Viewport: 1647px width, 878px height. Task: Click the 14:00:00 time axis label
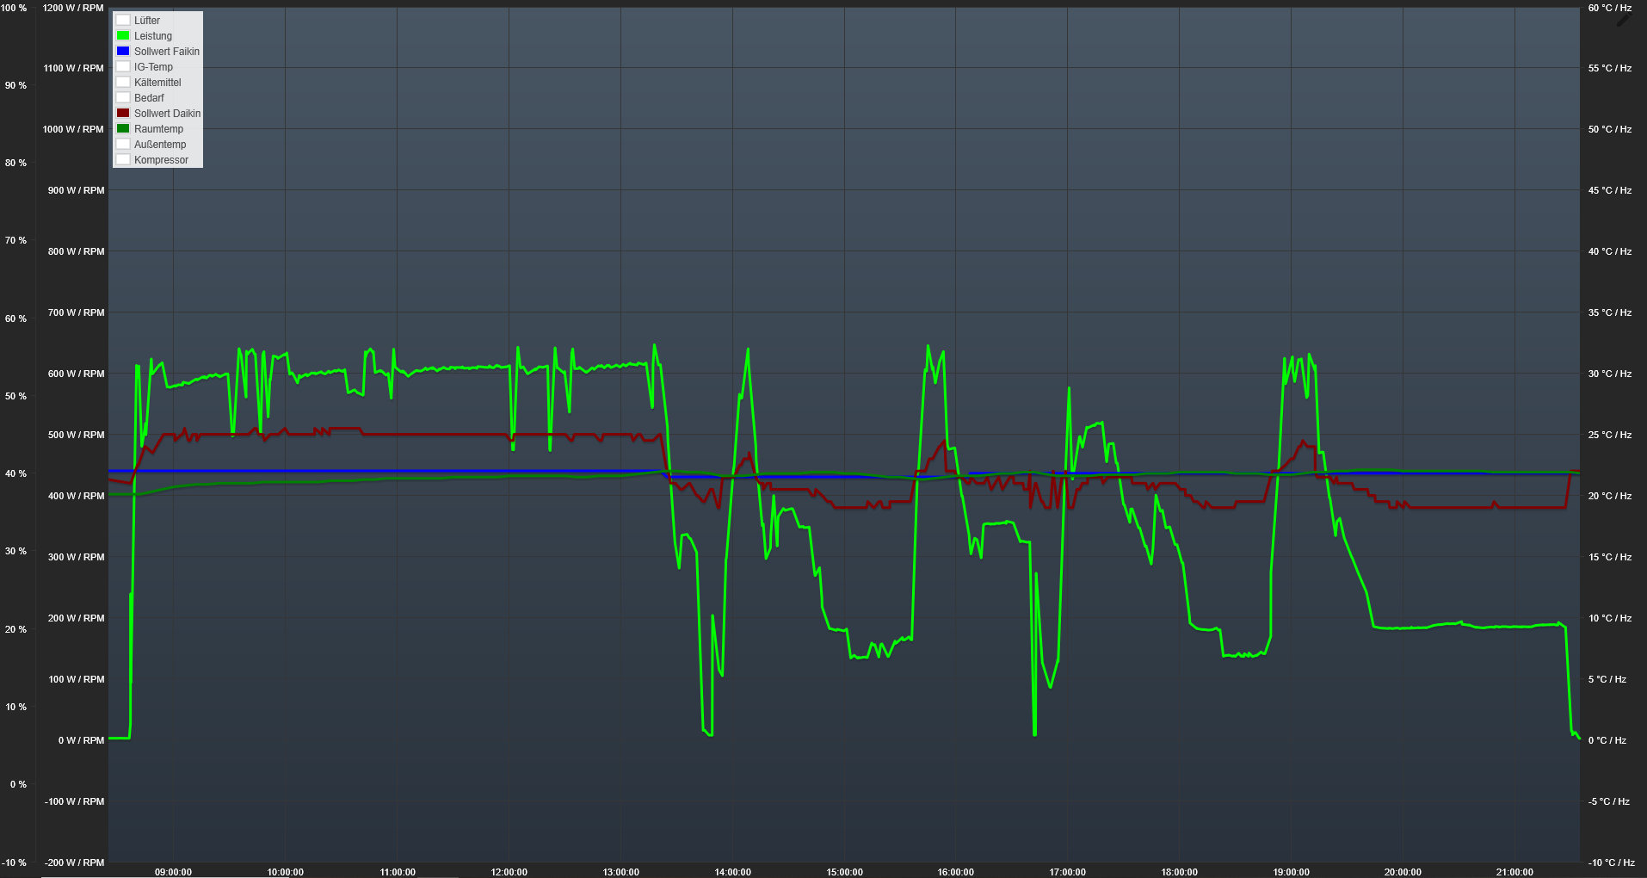[x=732, y=872]
